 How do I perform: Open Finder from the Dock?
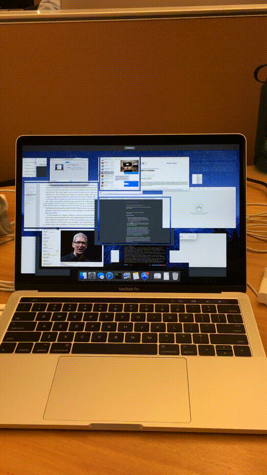83,276
